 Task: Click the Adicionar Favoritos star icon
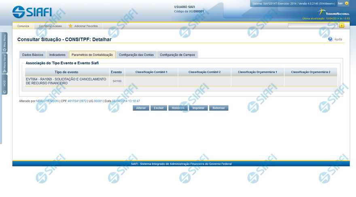[x=70, y=26]
